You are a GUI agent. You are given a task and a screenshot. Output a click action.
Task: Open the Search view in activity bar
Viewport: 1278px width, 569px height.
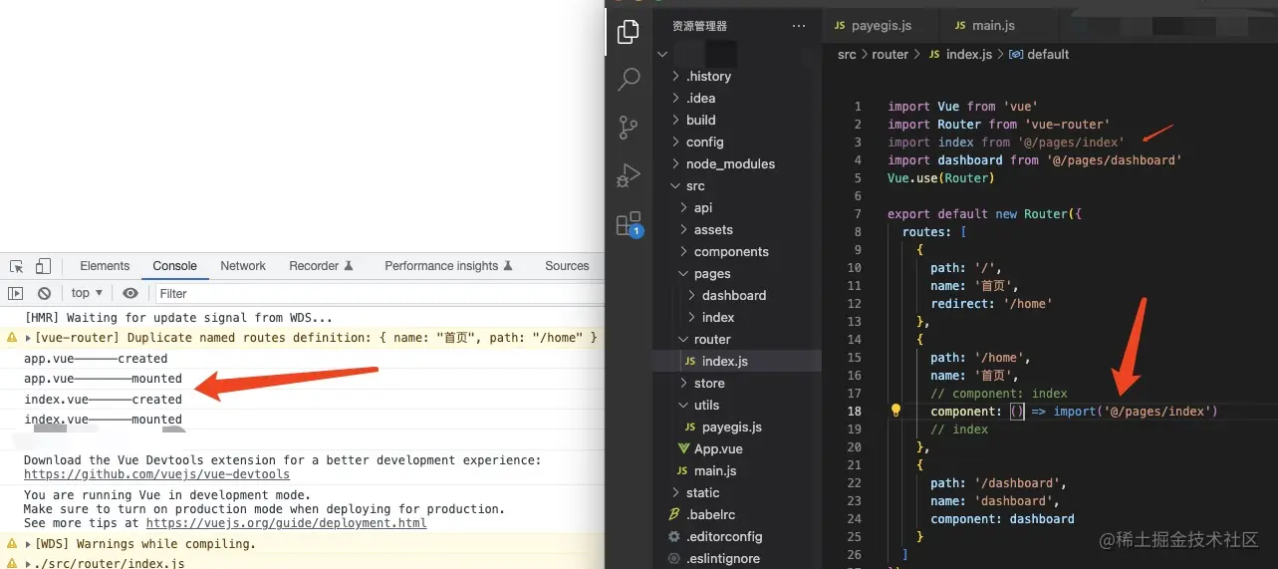tap(629, 79)
